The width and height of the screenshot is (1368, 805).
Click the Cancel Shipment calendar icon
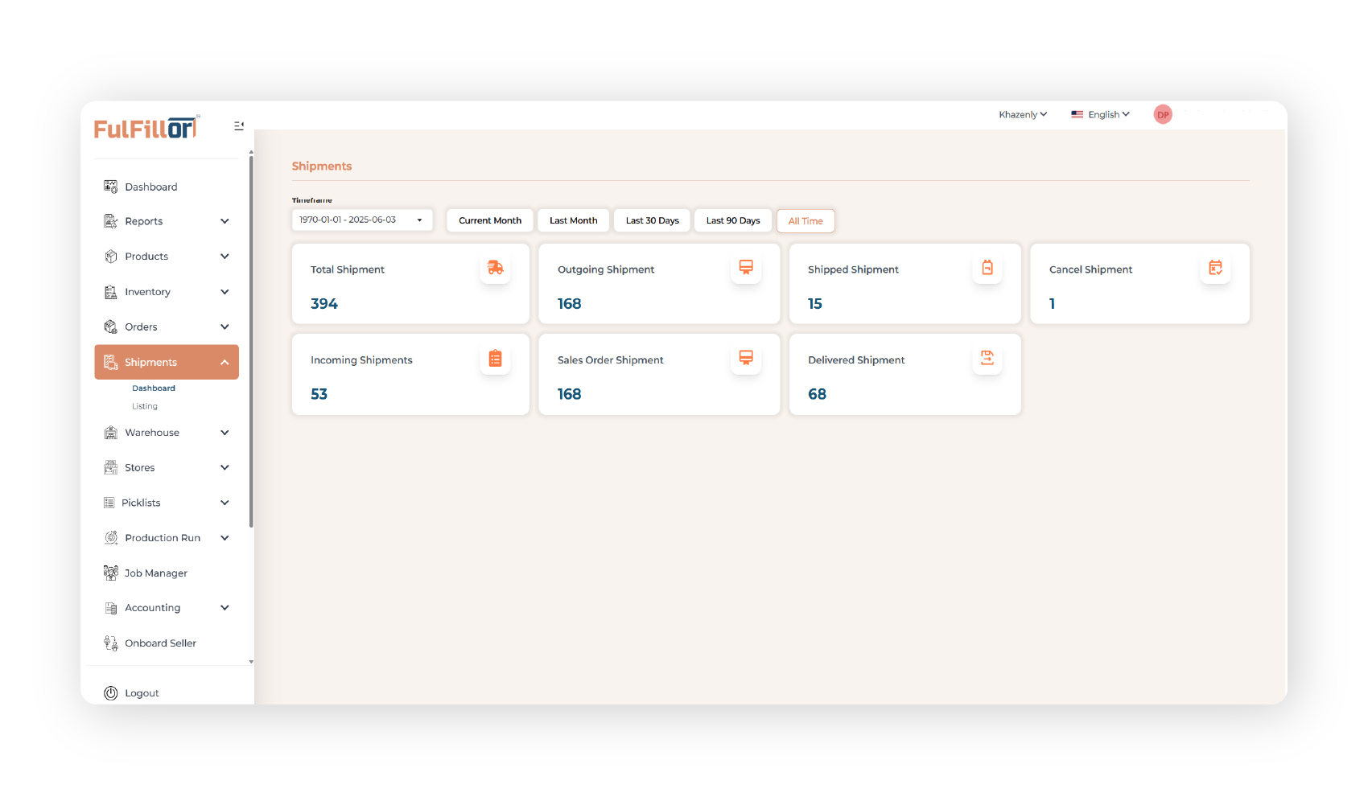[1216, 268]
